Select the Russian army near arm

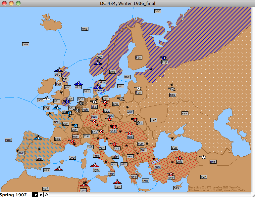pyautogui.click(x=203, y=157)
